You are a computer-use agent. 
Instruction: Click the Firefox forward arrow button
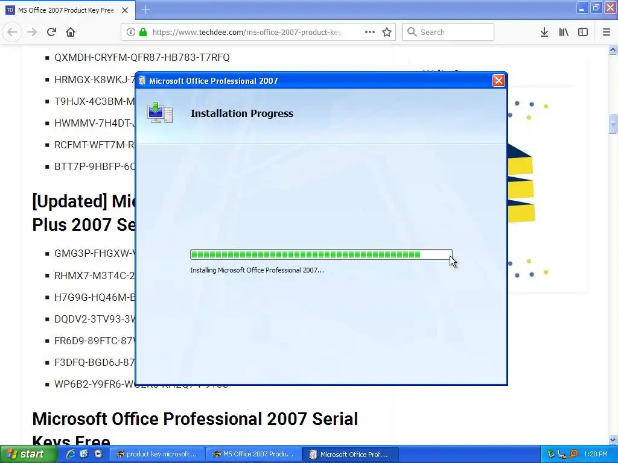click(32, 32)
